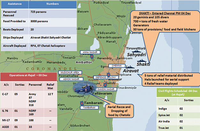Select the CHENNAI label box
The image size is (200, 131).
(117, 66)
